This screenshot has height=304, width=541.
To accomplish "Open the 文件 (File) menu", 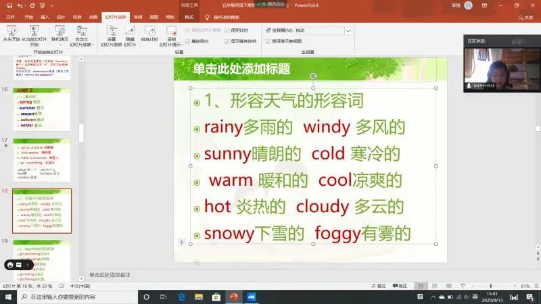I will [x=10, y=16].
